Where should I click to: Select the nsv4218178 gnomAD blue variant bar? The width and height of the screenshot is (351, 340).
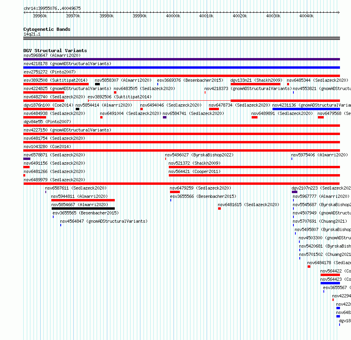181,68
